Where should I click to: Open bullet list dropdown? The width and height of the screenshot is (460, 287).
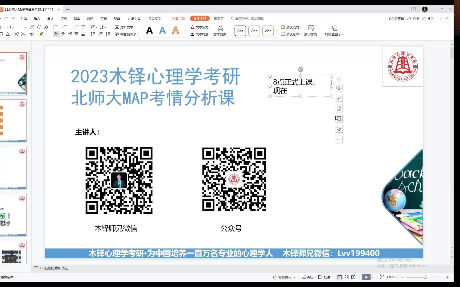pos(59,27)
